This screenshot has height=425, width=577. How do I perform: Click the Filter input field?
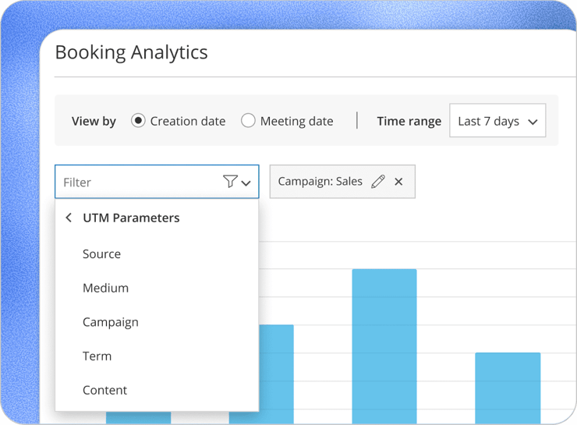coord(157,182)
